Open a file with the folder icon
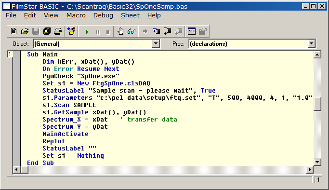 (25, 31)
